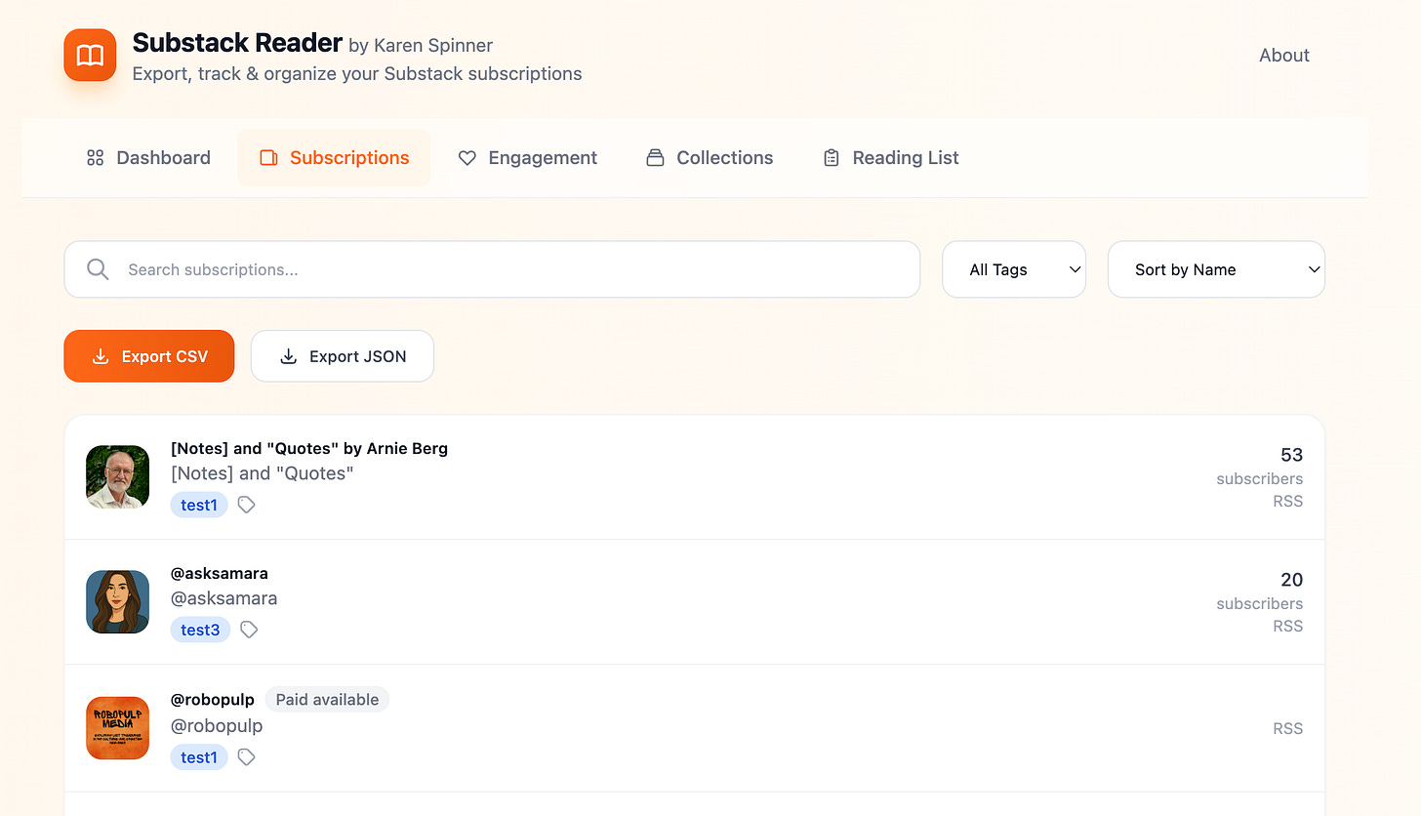
Task: Click the Dashboard grid icon
Action: (95, 158)
